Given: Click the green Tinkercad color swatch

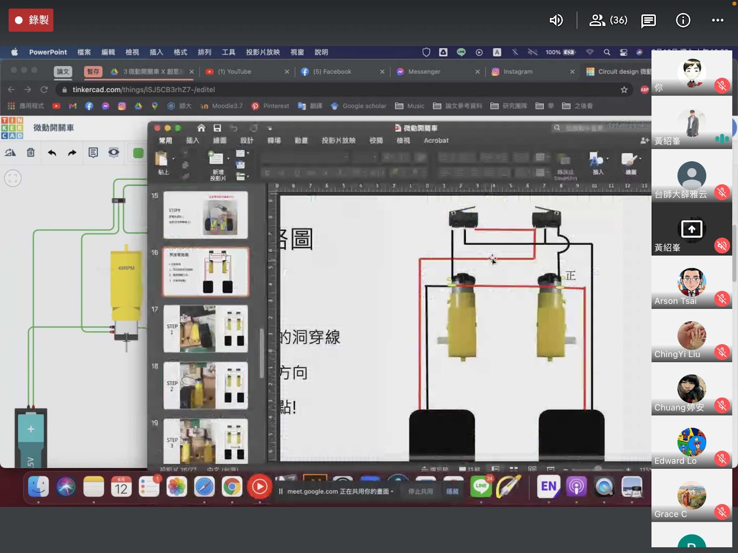Looking at the screenshot, I should pyautogui.click(x=138, y=153).
